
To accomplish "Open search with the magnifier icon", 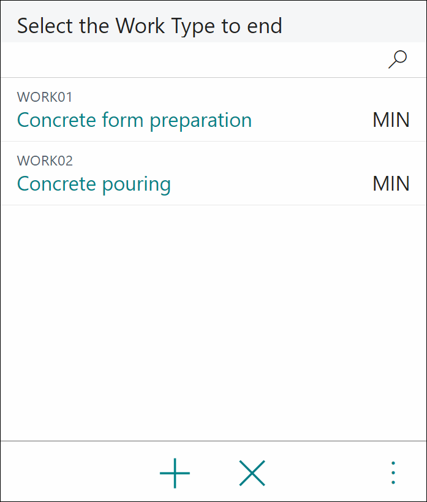I will click(x=398, y=59).
